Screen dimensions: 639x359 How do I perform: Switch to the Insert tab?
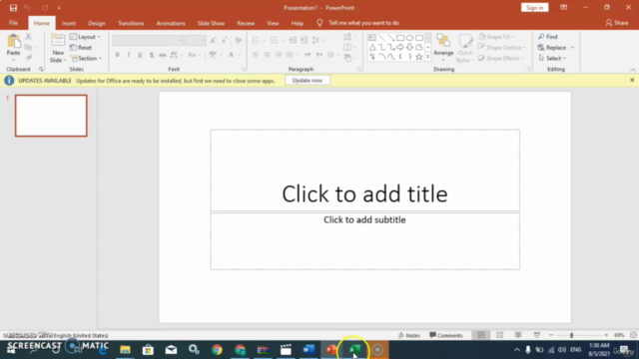[69, 23]
